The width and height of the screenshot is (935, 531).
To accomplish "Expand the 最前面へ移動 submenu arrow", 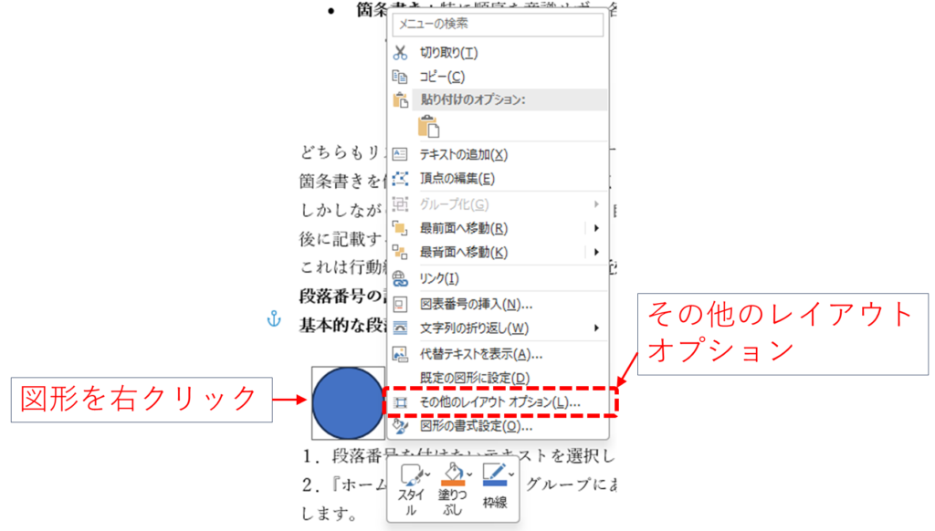I will click(596, 228).
